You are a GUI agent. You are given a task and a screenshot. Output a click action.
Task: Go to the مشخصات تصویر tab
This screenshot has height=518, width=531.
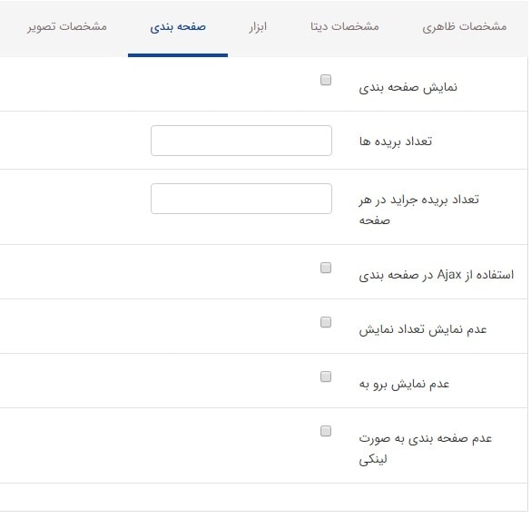67,26
